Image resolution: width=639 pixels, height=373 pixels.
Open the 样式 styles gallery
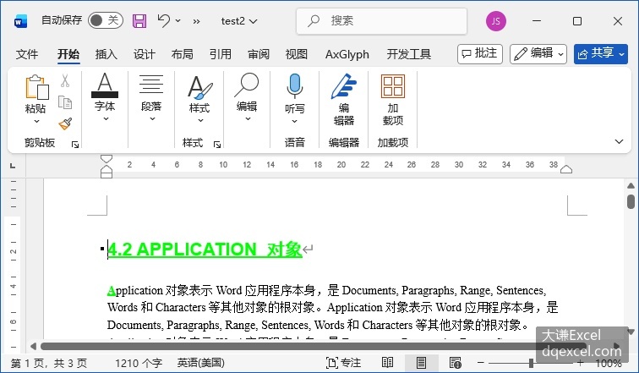[x=199, y=99]
